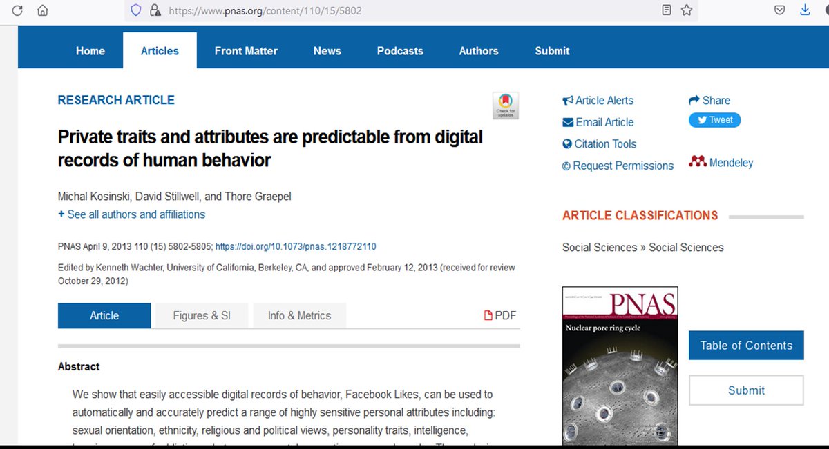Bookmark this page with the star icon
The height and width of the screenshot is (449, 829).
[687, 10]
